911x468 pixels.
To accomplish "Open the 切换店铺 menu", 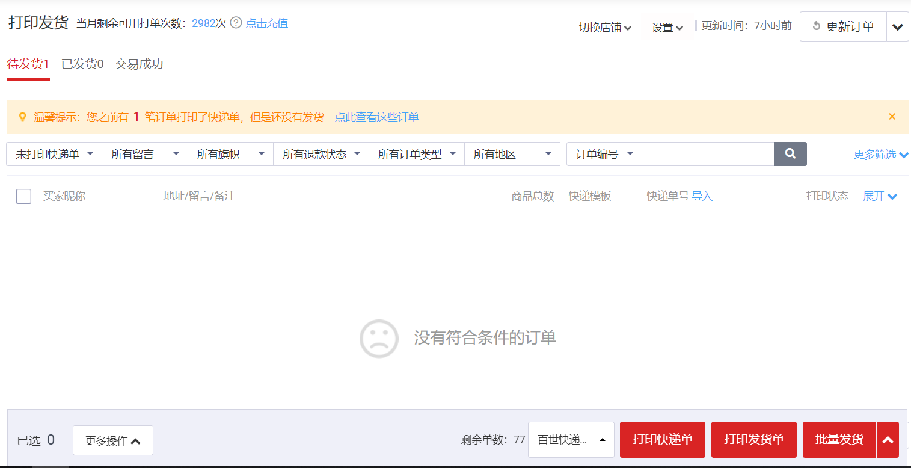I will tap(605, 28).
